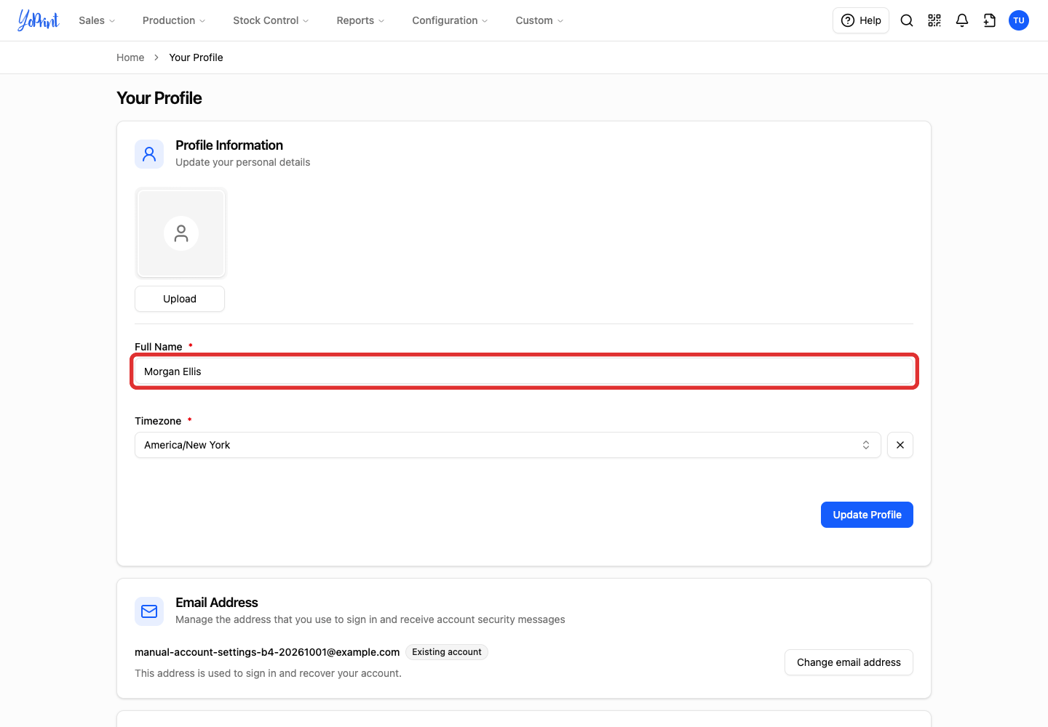Screen dimensions: 1048x727
Task: Click Your Profile breadcrumb
Action: [x=196, y=57]
